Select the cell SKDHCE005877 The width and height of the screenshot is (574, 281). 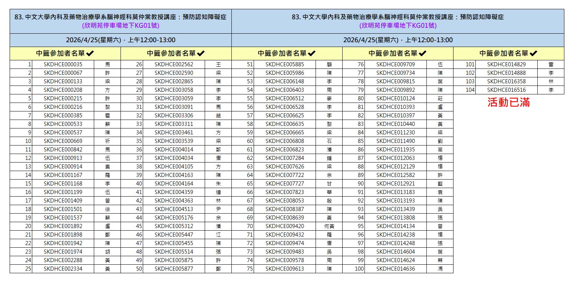coord(174,269)
